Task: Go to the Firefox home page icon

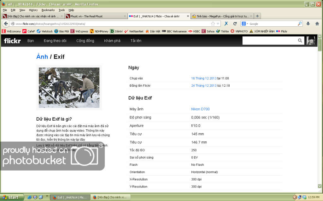Action: 317,24
